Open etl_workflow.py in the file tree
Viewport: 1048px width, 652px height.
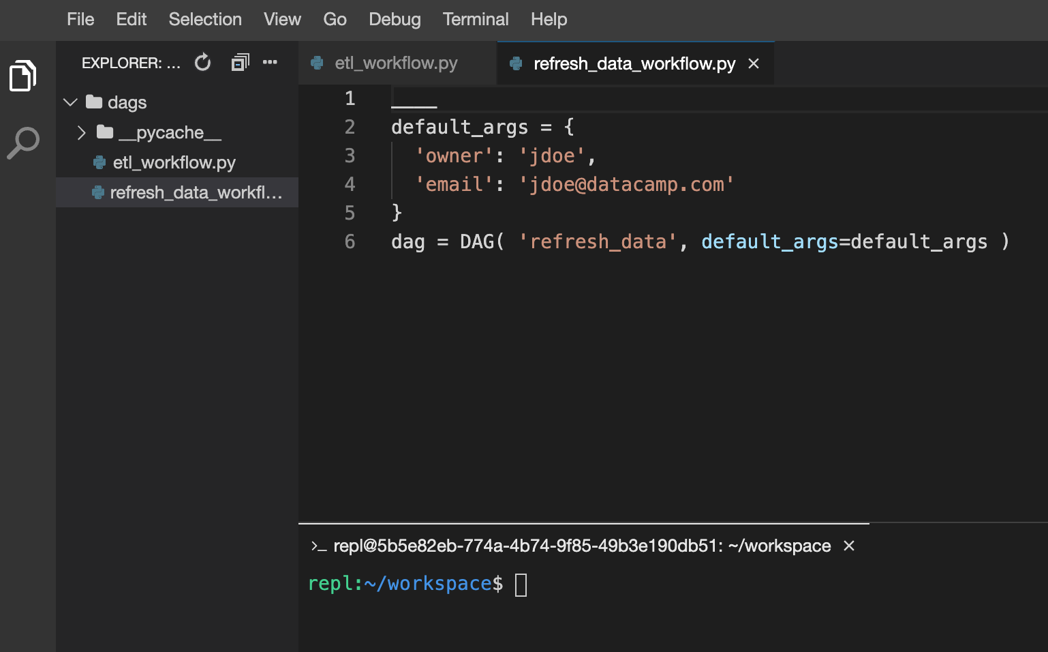pos(174,162)
